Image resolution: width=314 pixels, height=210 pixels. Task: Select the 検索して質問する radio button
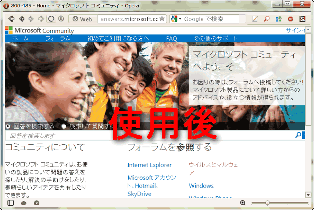pos(64,126)
